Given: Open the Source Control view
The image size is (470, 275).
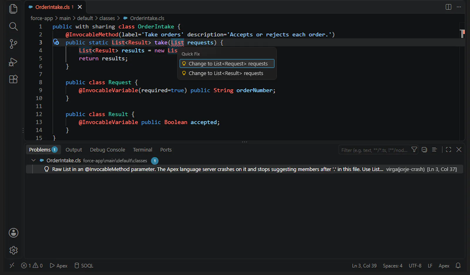Looking at the screenshot, I should click(14, 44).
